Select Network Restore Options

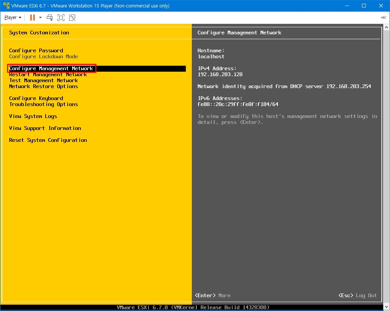coord(43,86)
